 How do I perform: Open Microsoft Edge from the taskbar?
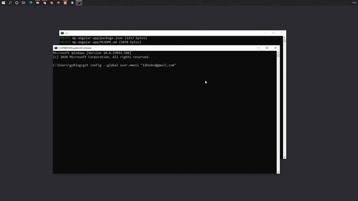coord(31,3)
